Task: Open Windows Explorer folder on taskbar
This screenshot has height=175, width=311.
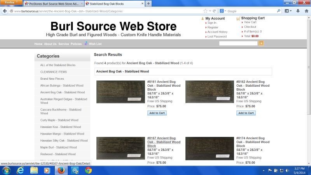Action: (x=34, y=170)
